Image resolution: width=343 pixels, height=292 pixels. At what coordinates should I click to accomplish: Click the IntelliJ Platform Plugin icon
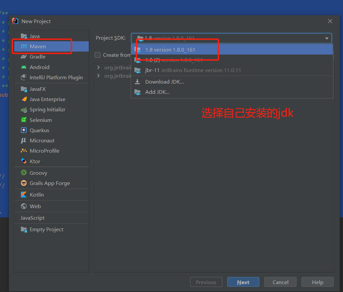[24, 77]
